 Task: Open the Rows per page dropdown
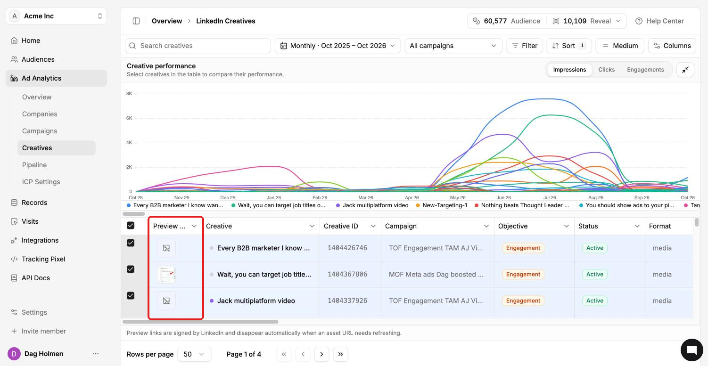194,354
